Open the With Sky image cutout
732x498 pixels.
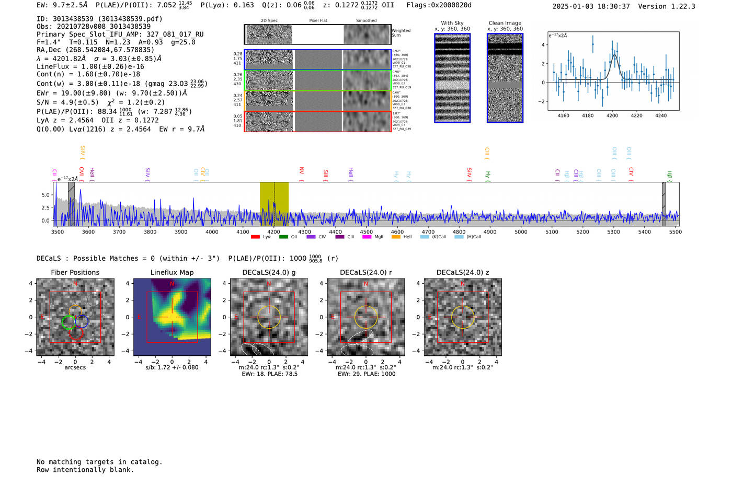pos(452,78)
